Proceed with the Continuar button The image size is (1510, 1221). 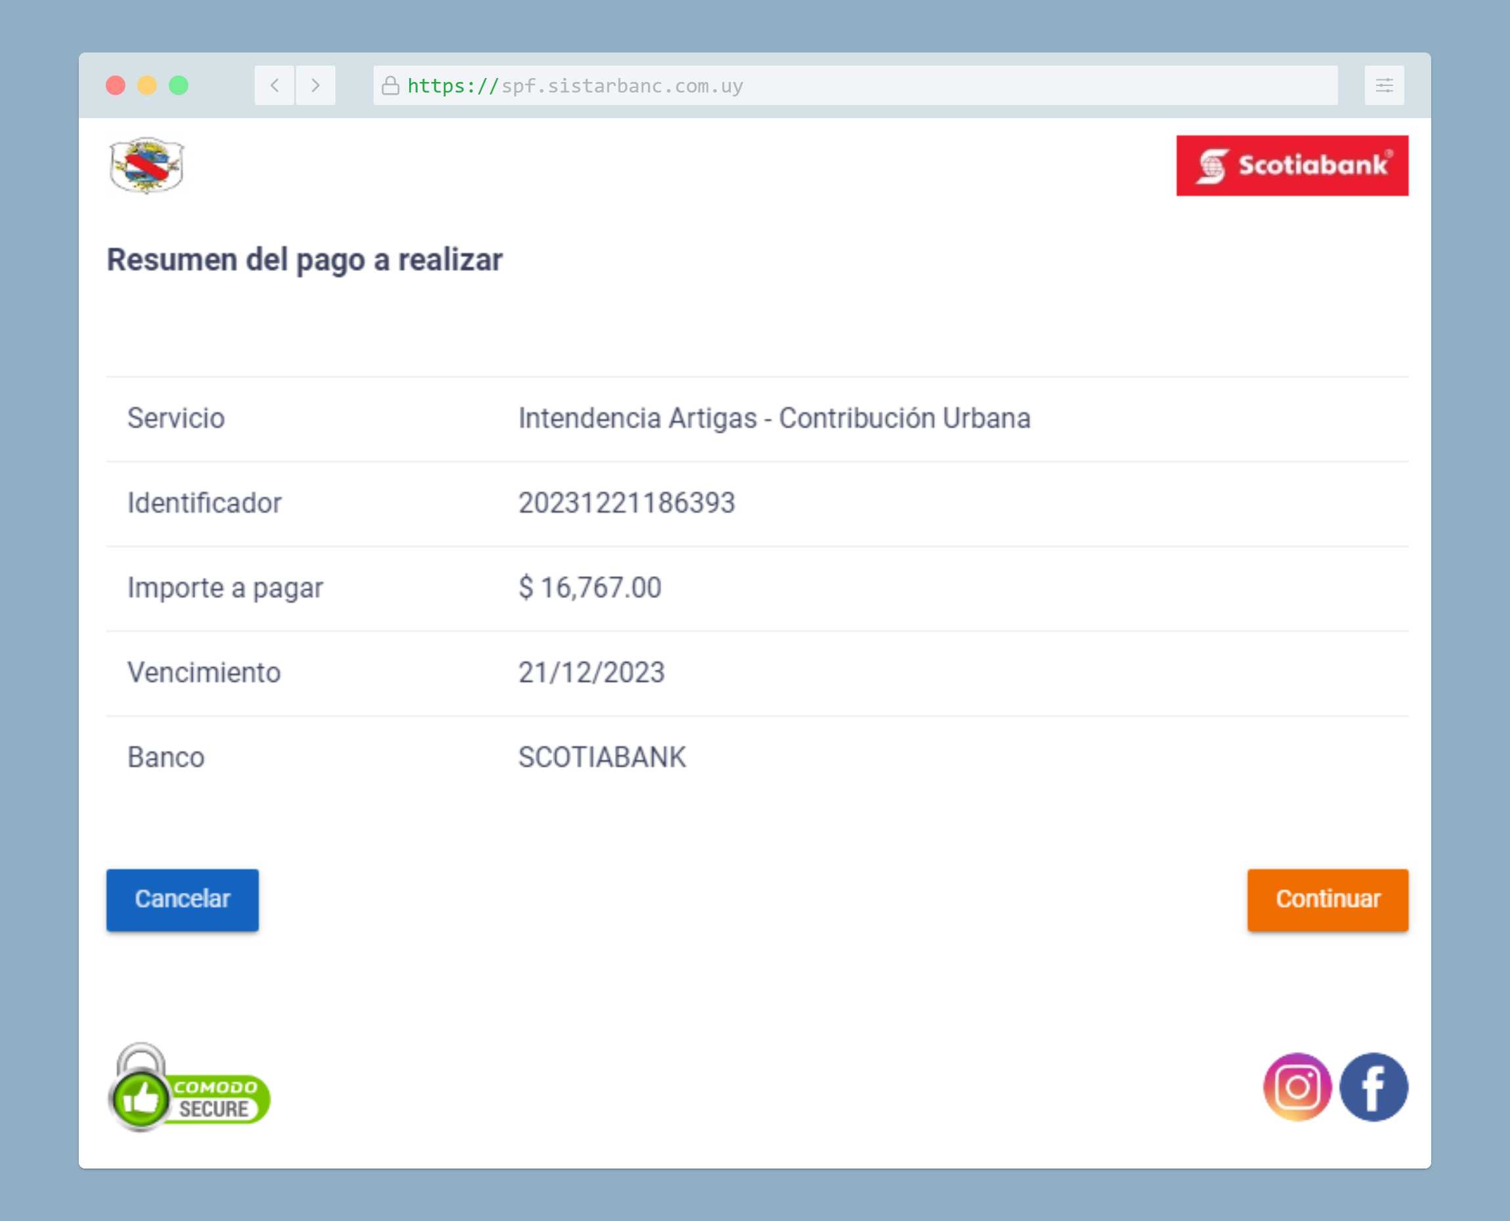[x=1327, y=900]
